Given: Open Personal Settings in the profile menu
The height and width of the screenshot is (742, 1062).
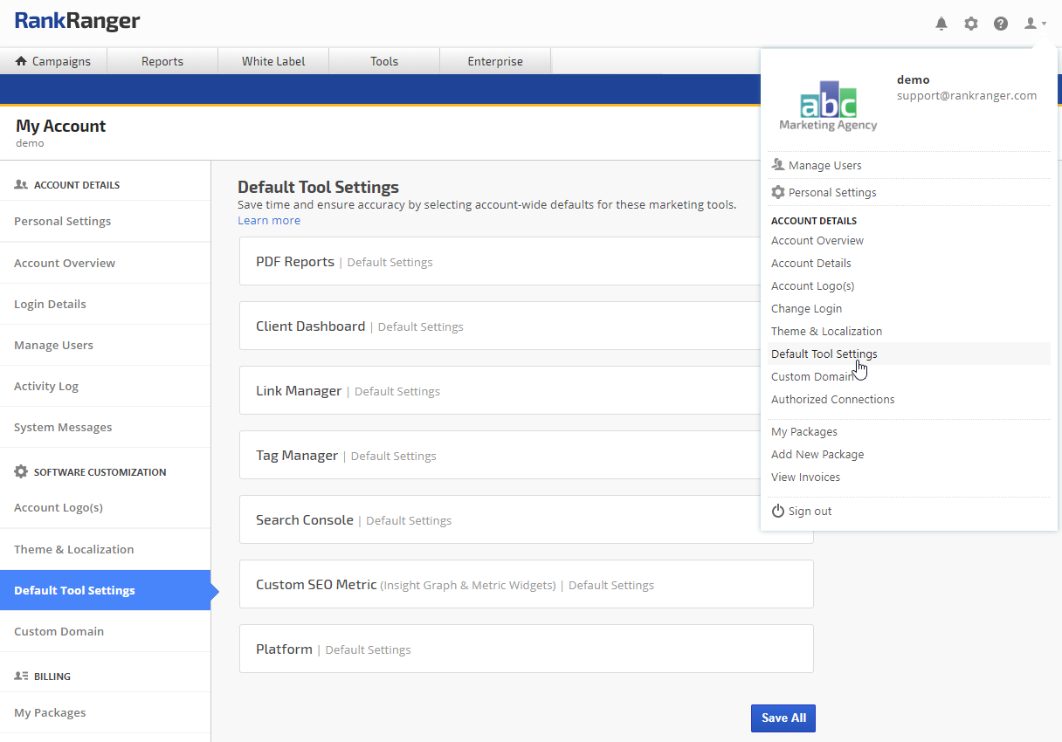Looking at the screenshot, I should click(x=831, y=193).
